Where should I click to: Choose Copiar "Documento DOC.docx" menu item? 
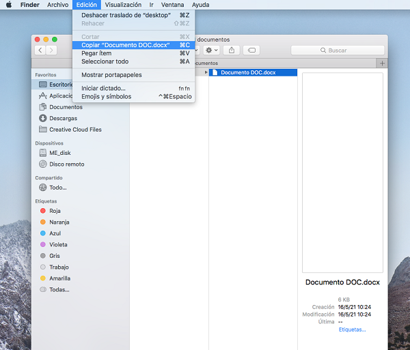point(125,45)
